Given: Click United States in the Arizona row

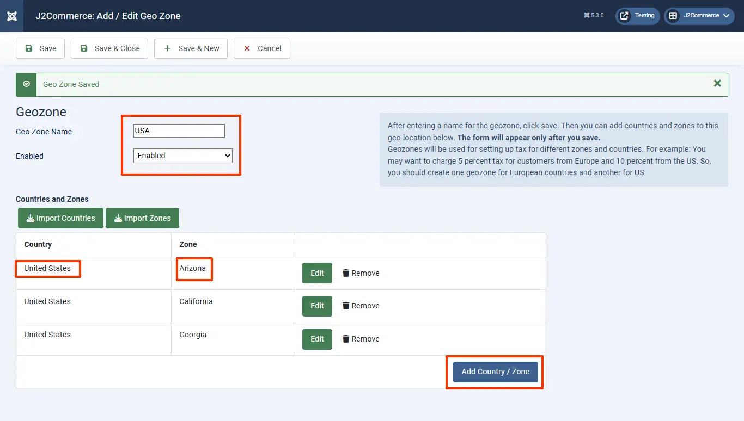Looking at the screenshot, I should 47,268.
